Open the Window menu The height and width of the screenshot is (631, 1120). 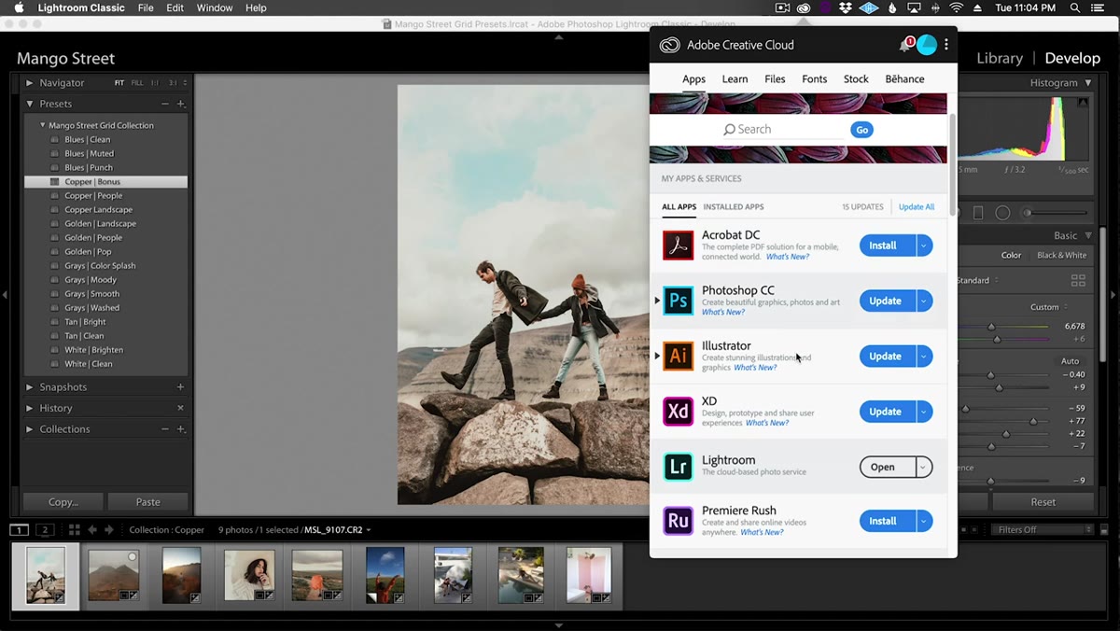pyautogui.click(x=215, y=7)
